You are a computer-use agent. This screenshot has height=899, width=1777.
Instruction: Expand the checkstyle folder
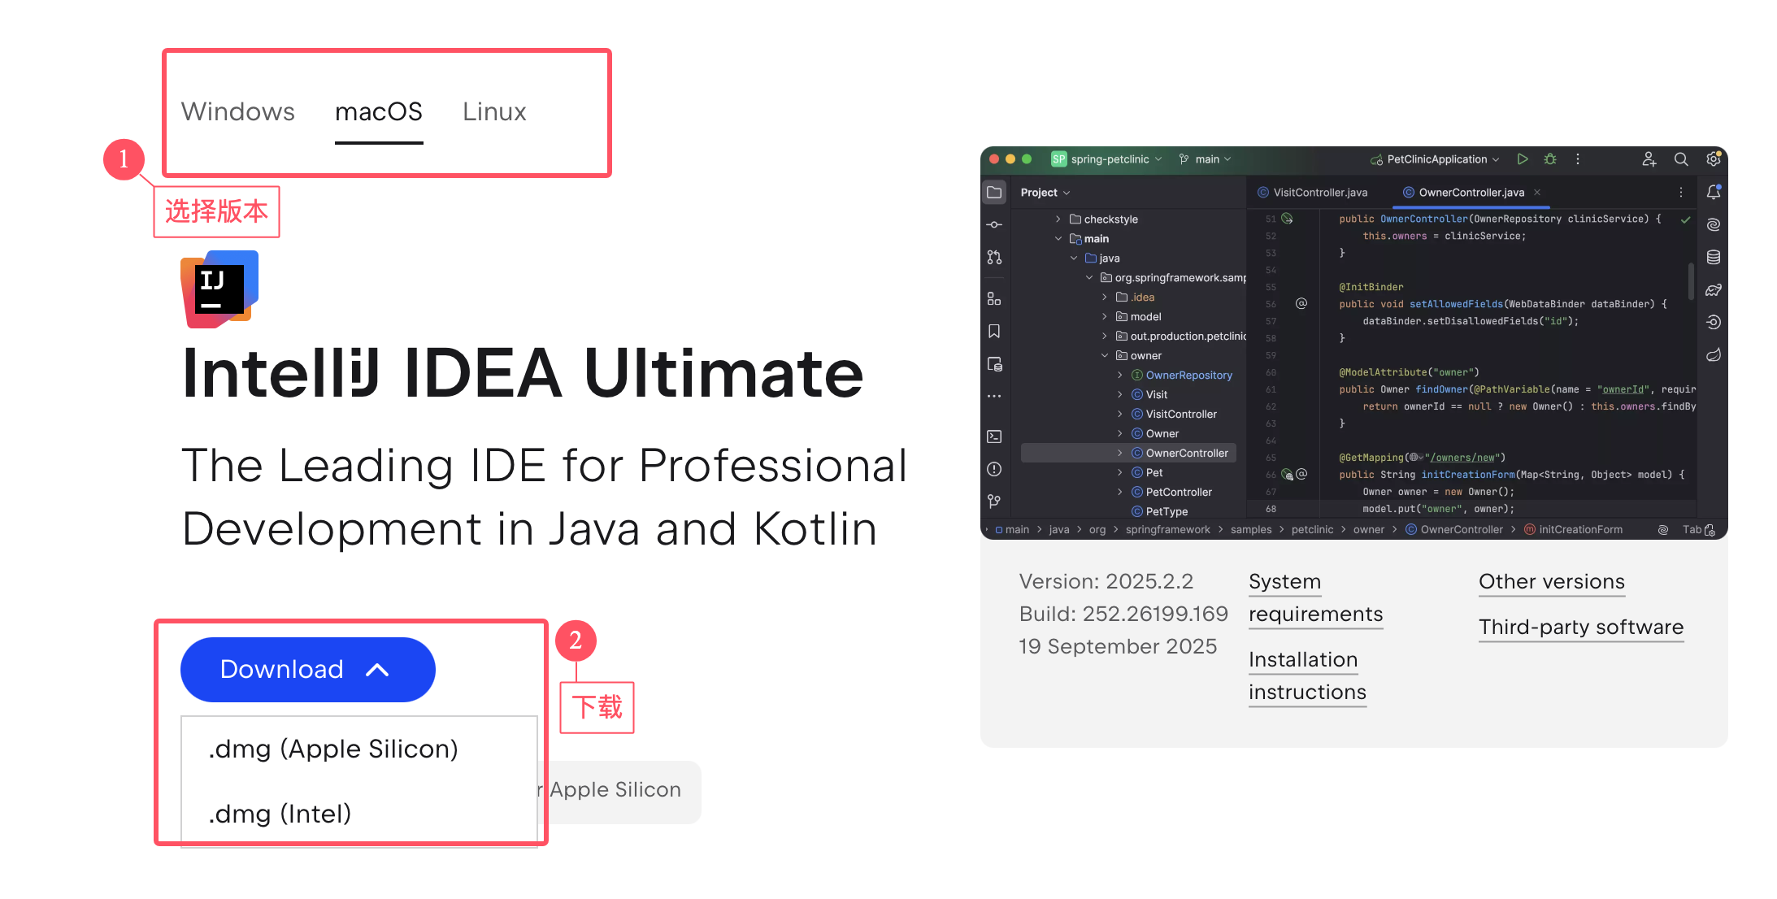tap(1058, 219)
